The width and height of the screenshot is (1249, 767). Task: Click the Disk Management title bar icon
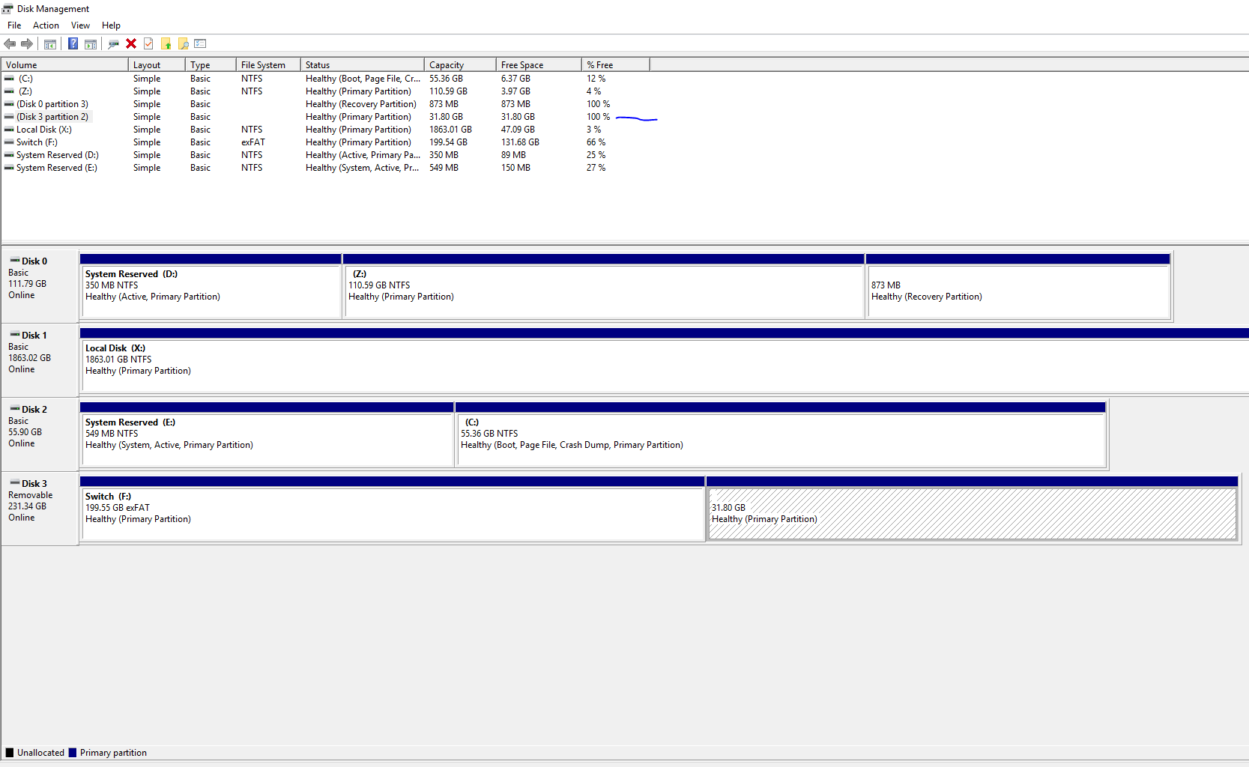pyautogui.click(x=7, y=9)
